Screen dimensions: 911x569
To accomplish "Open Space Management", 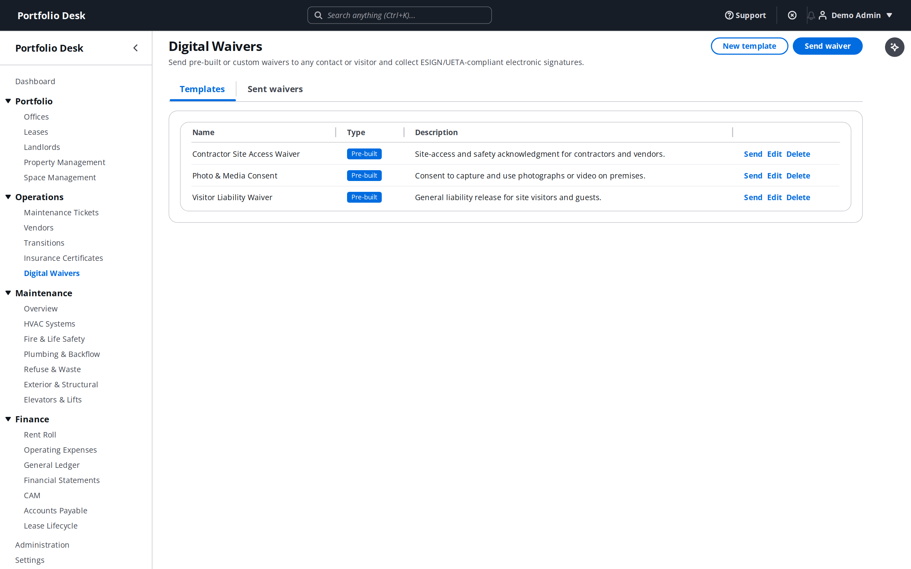I will [x=60, y=177].
